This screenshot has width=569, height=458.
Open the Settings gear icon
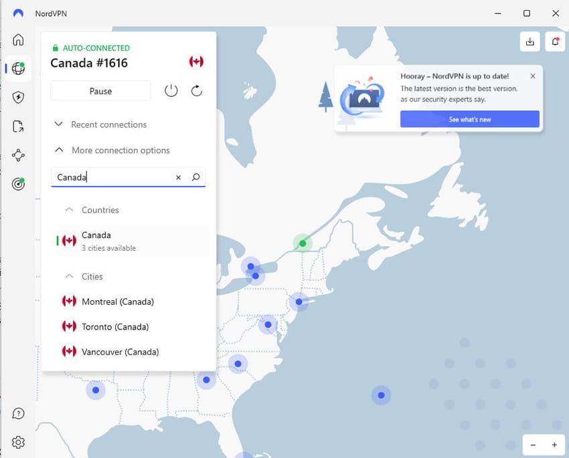[18, 442]
